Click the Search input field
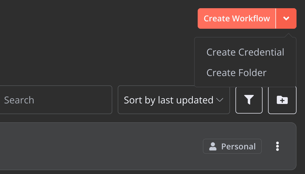This screenshot has width=305, height=174. pos(55,100)
